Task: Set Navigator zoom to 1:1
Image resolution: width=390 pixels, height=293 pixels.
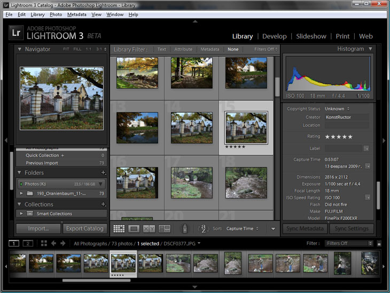Action: point(89,49)
